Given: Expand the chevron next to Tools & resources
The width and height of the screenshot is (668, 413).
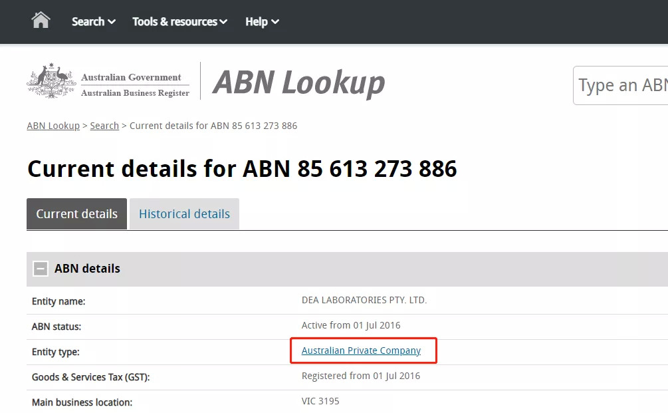Looking at the screenshot, I should (x=223, y=22).
